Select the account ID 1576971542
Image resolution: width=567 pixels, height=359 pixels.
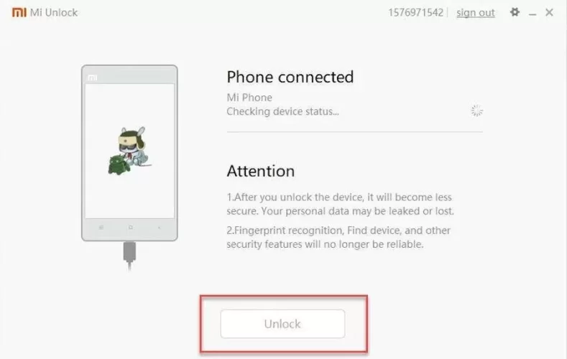click(x=415, y=13)
